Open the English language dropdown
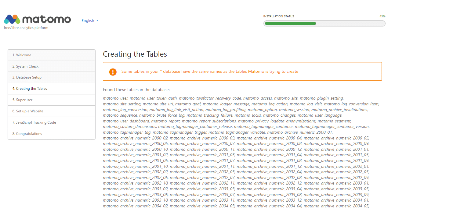The height and width of the screenshot is (208, 453). coord(88,21)
